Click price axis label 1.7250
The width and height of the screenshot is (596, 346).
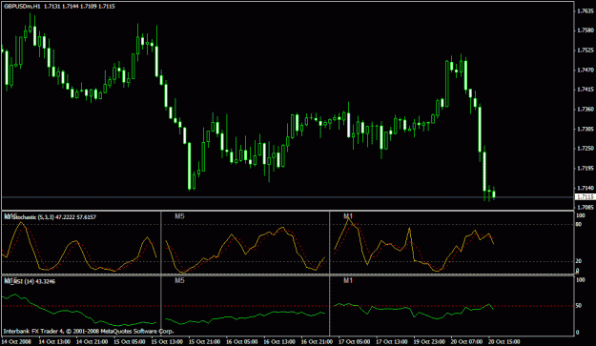coord(586,148)
